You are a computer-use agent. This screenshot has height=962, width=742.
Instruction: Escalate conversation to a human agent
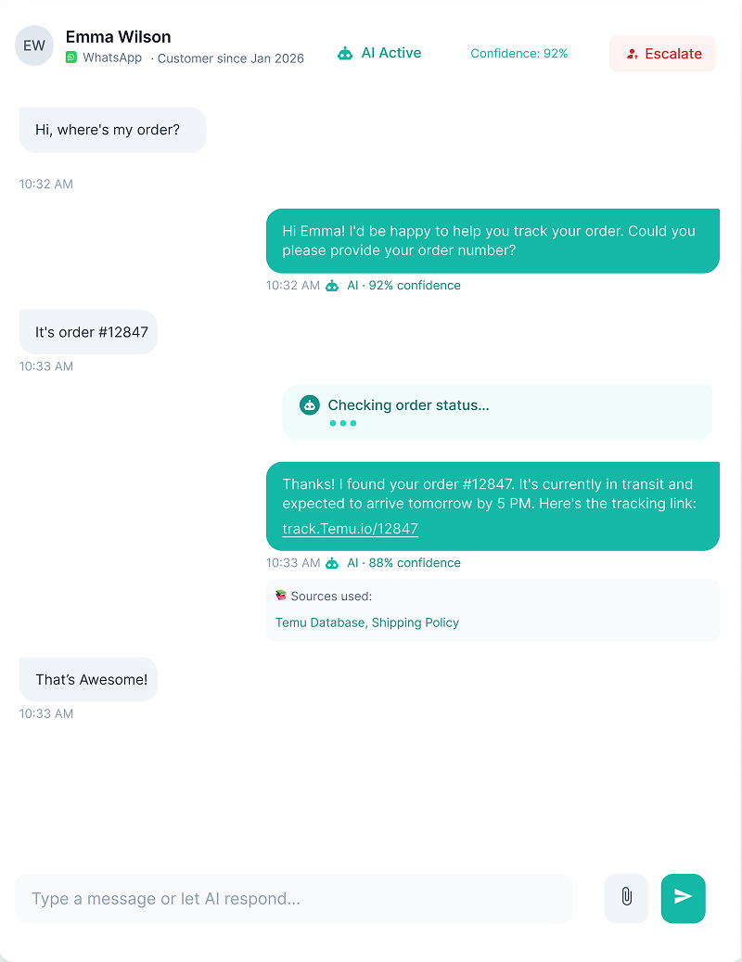[x=662, y=54]
